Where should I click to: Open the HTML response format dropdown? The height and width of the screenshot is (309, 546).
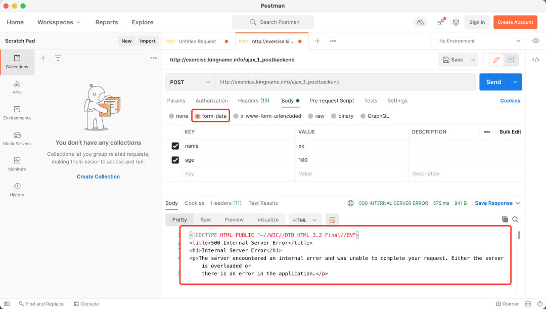click(x=305, y=220)
